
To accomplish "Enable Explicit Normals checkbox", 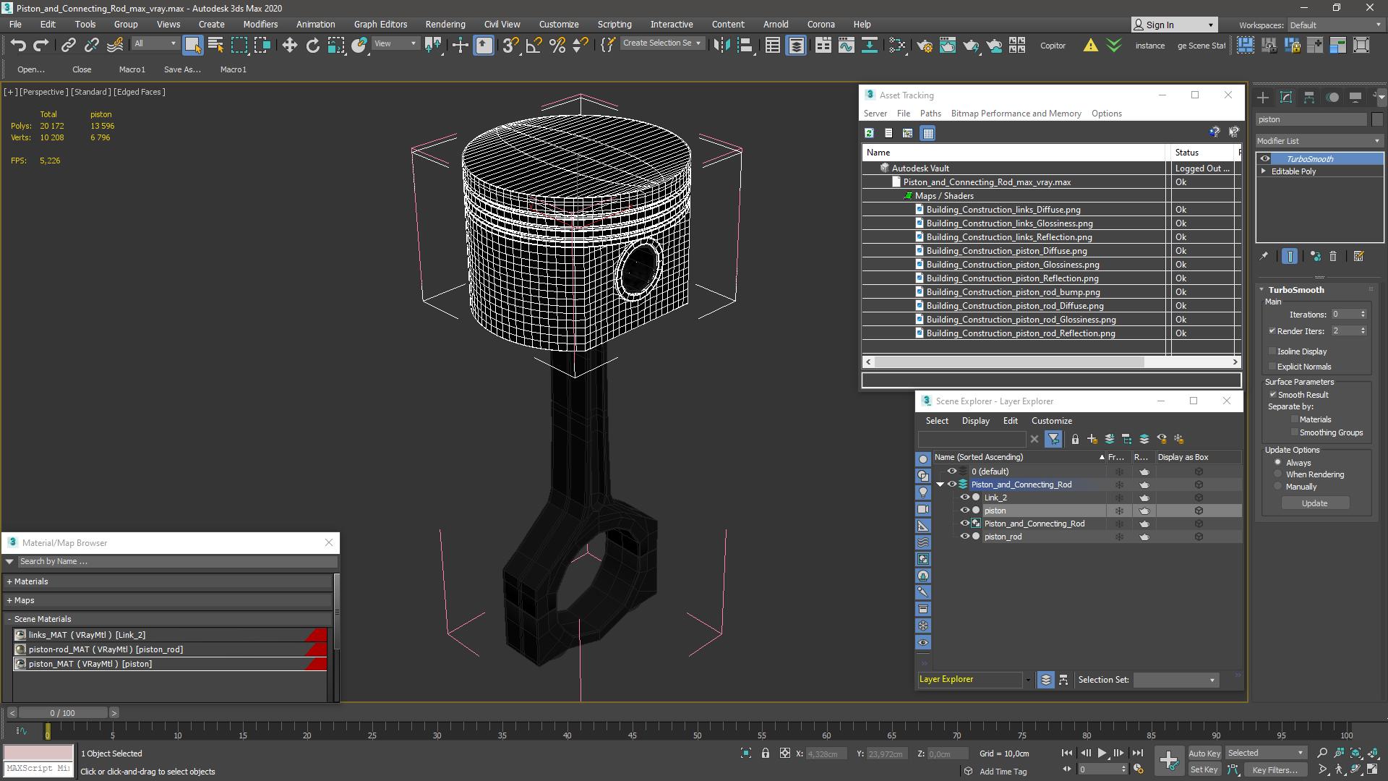I will tap(1272, 367).
